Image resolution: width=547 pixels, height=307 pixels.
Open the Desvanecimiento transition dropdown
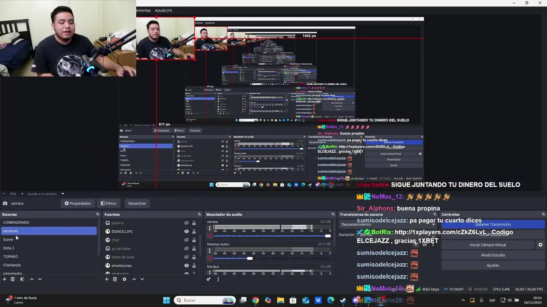(388, 224)
